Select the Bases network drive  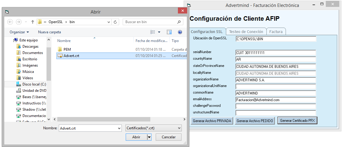[x=34, y=97]
